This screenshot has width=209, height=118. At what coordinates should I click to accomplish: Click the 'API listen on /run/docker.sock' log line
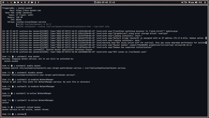point(74,52)
